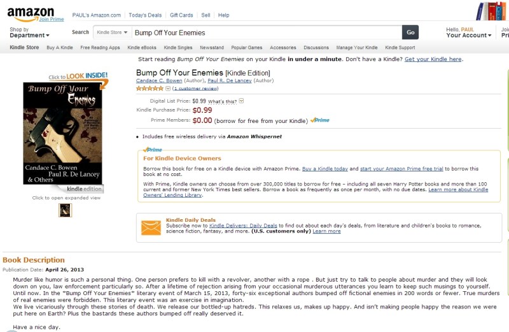Click the Kindle Daily Deals envelope icon
Viewport: 509px width, 332px height.
(151, 227)
